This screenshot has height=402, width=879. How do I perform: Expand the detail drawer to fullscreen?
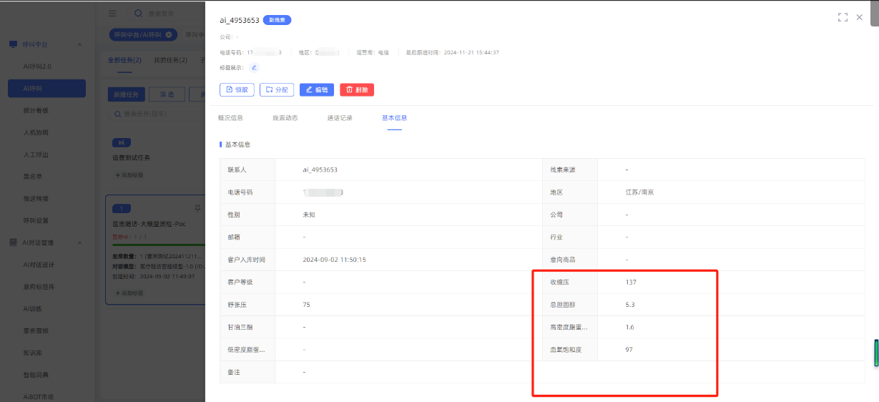coord(843,17)
